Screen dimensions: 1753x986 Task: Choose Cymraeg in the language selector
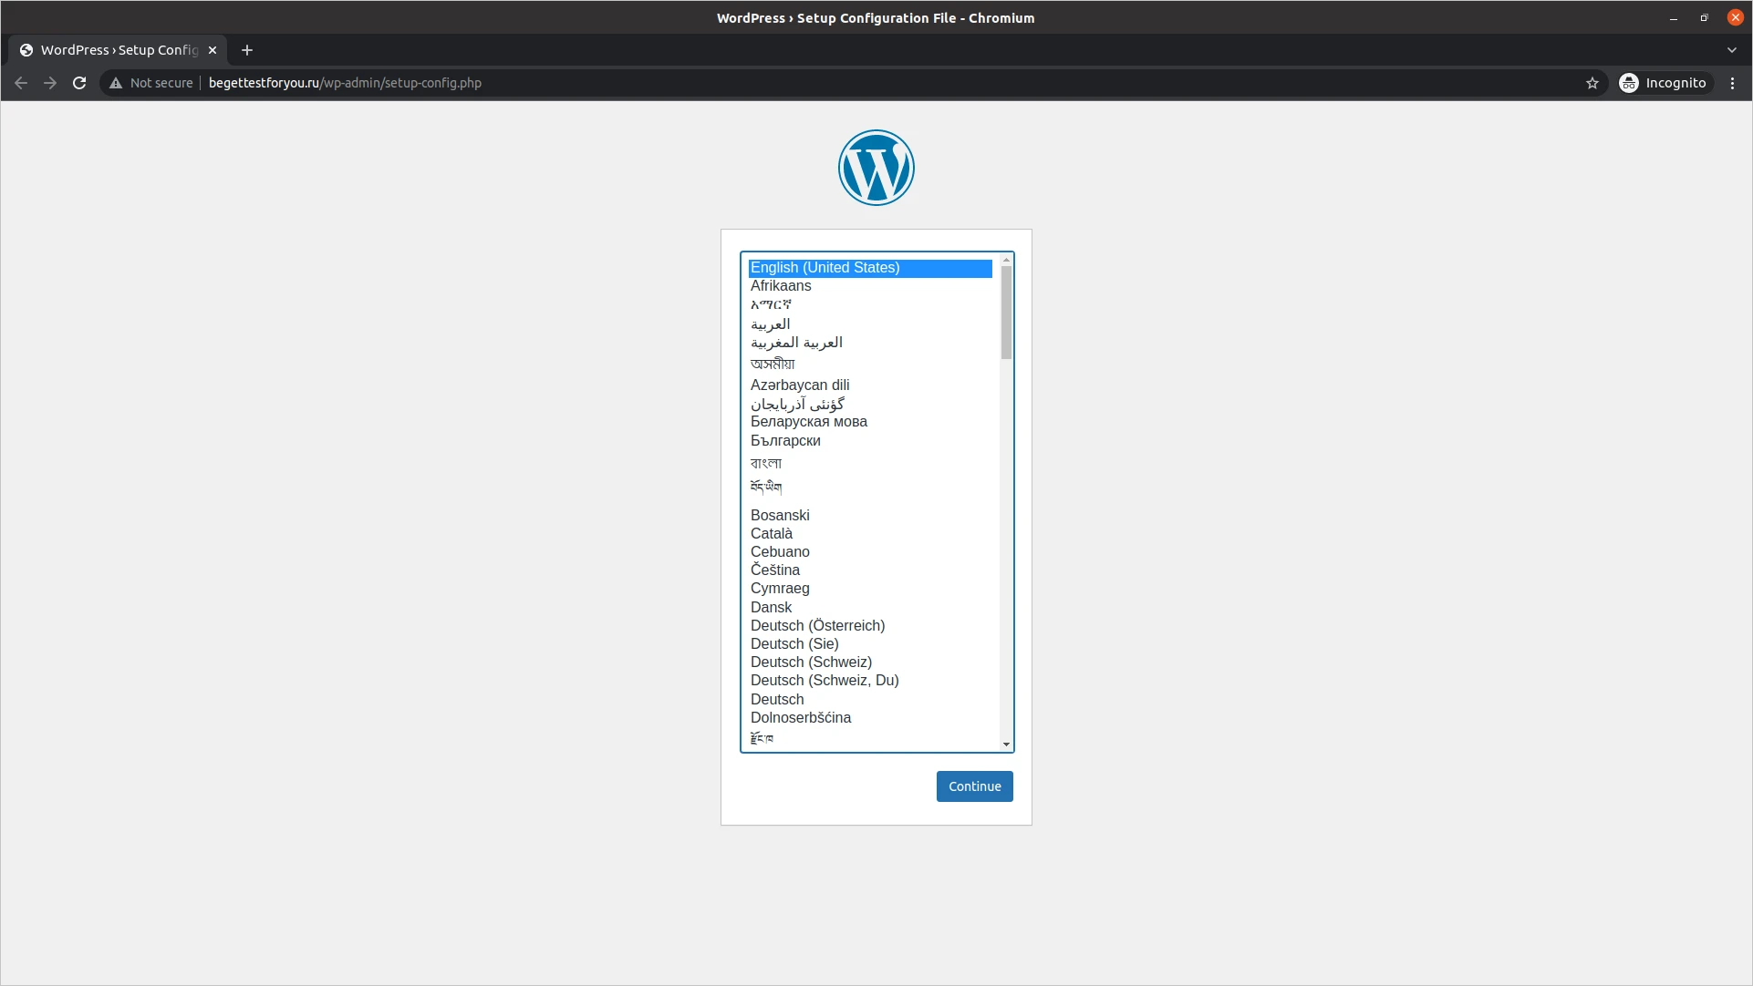(780, 588)
